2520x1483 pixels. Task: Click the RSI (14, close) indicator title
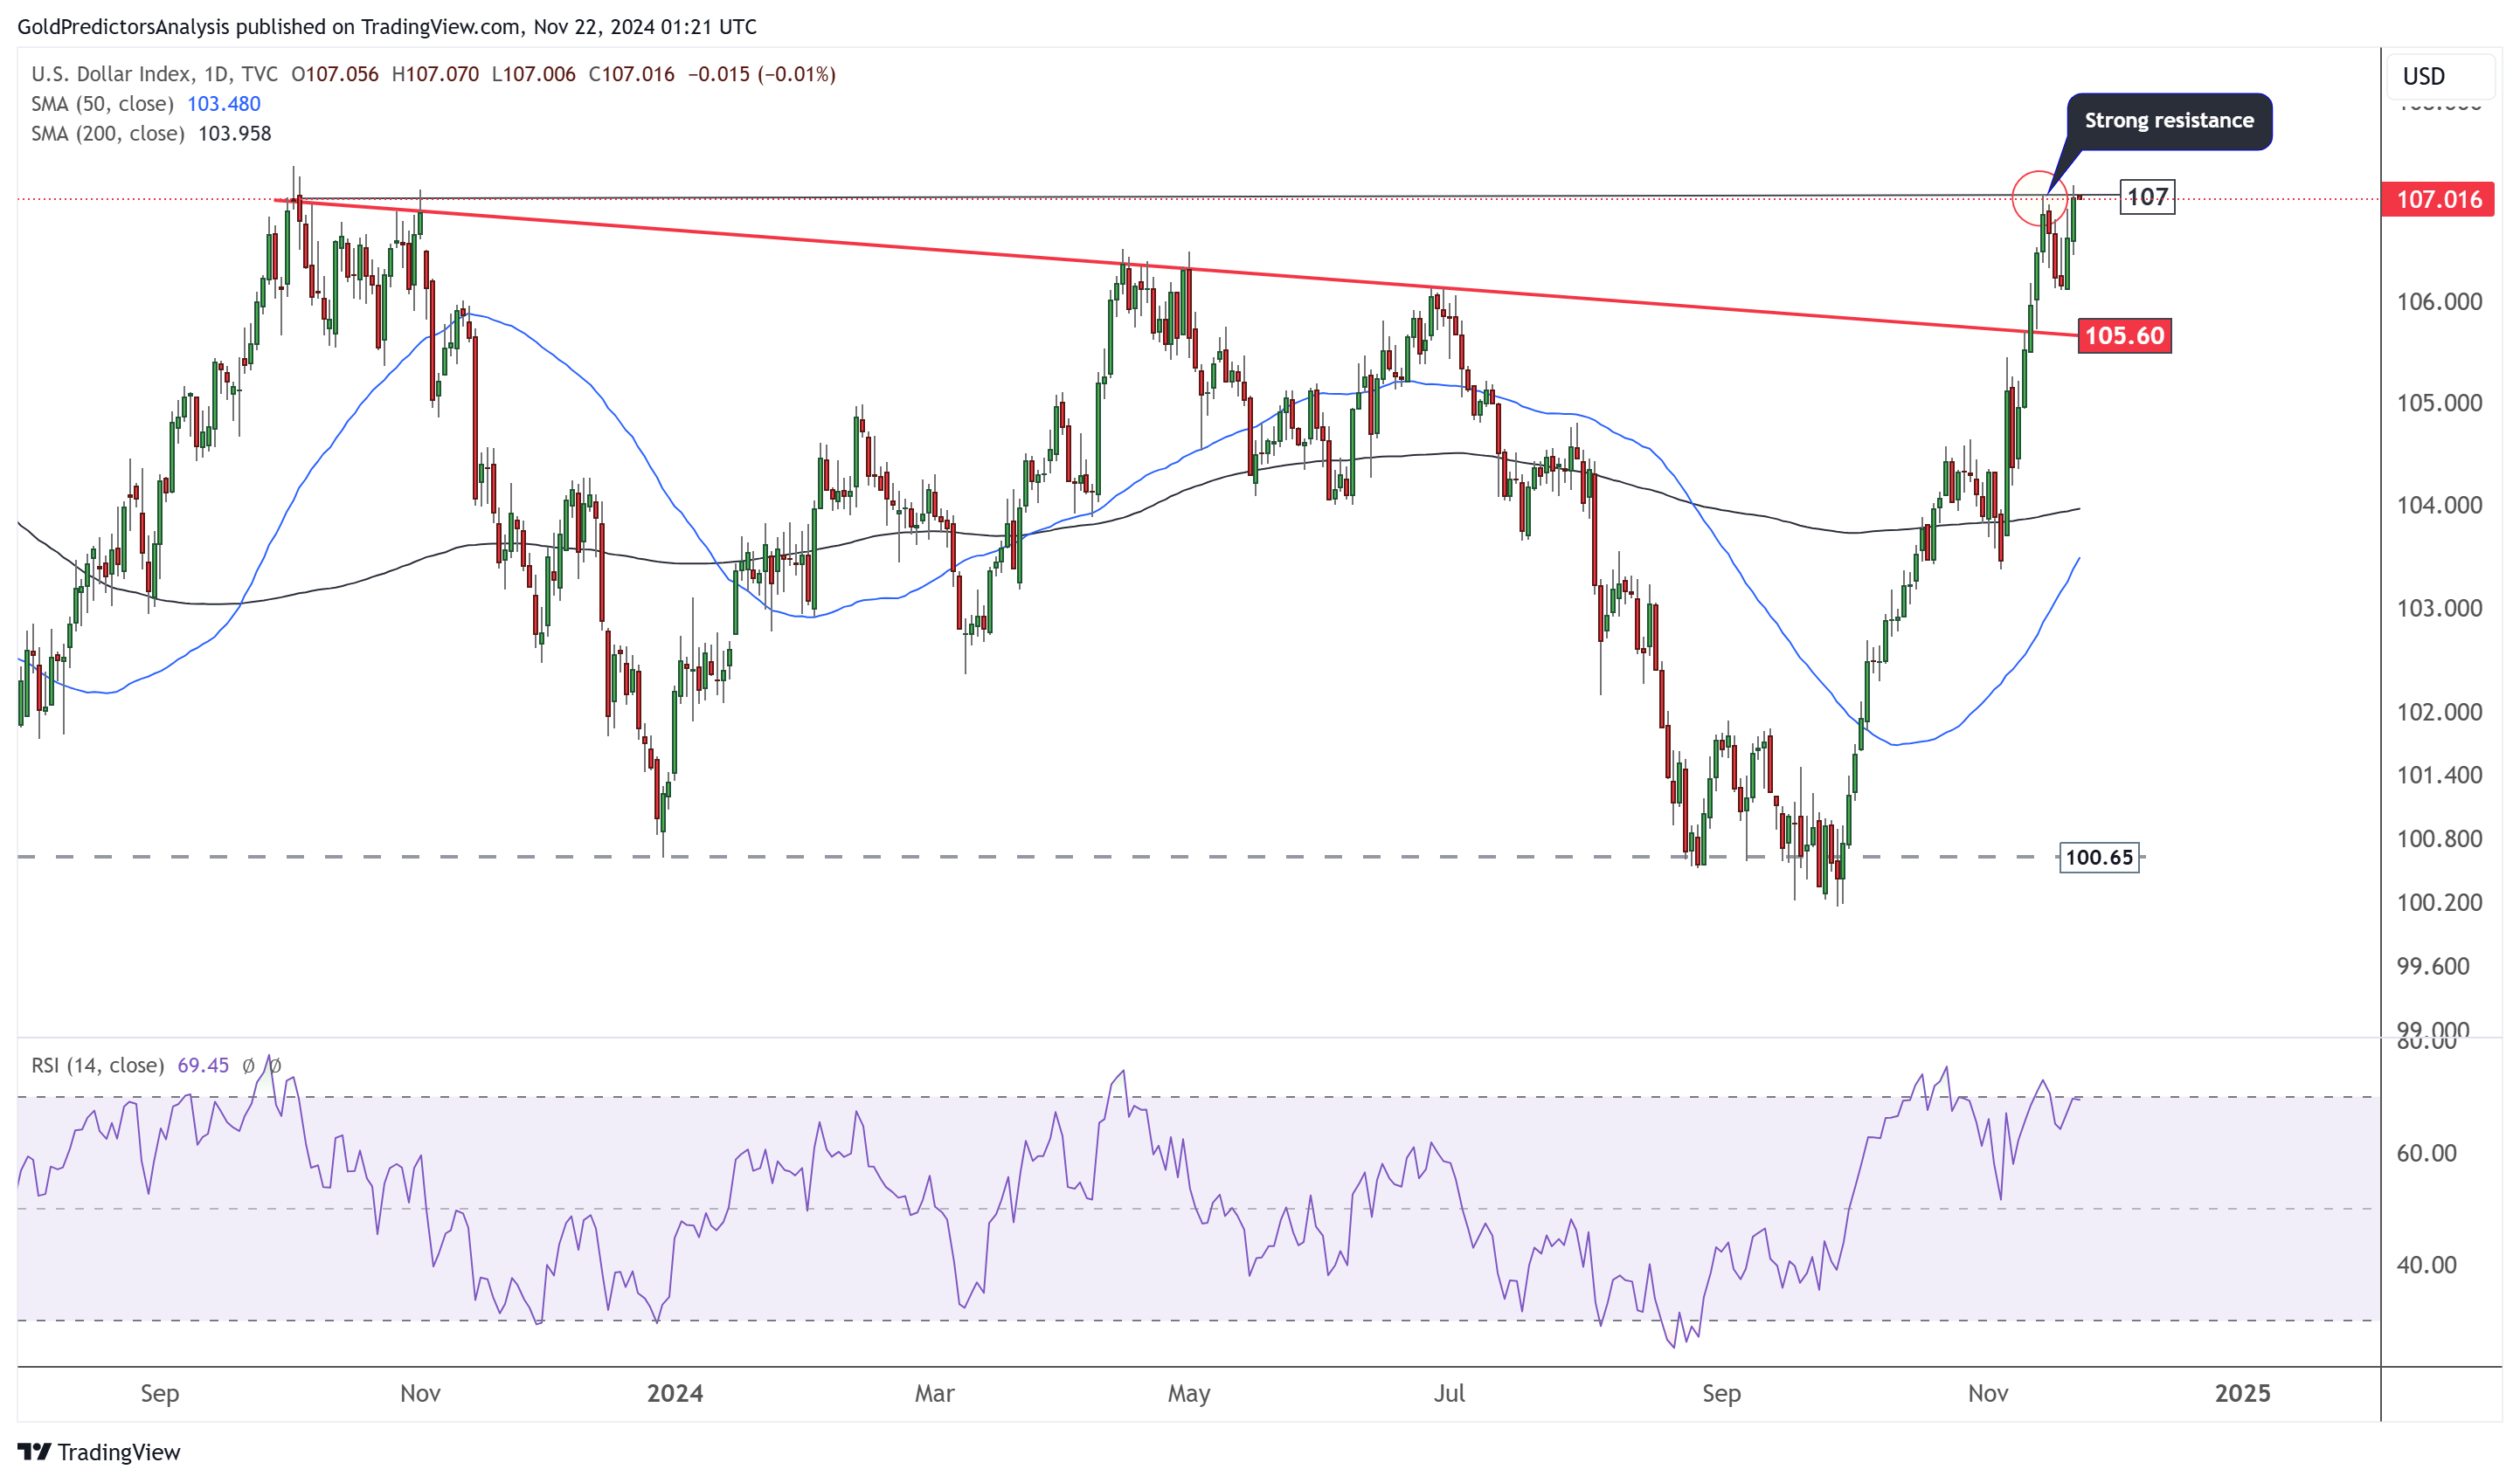click(97, 1066)
